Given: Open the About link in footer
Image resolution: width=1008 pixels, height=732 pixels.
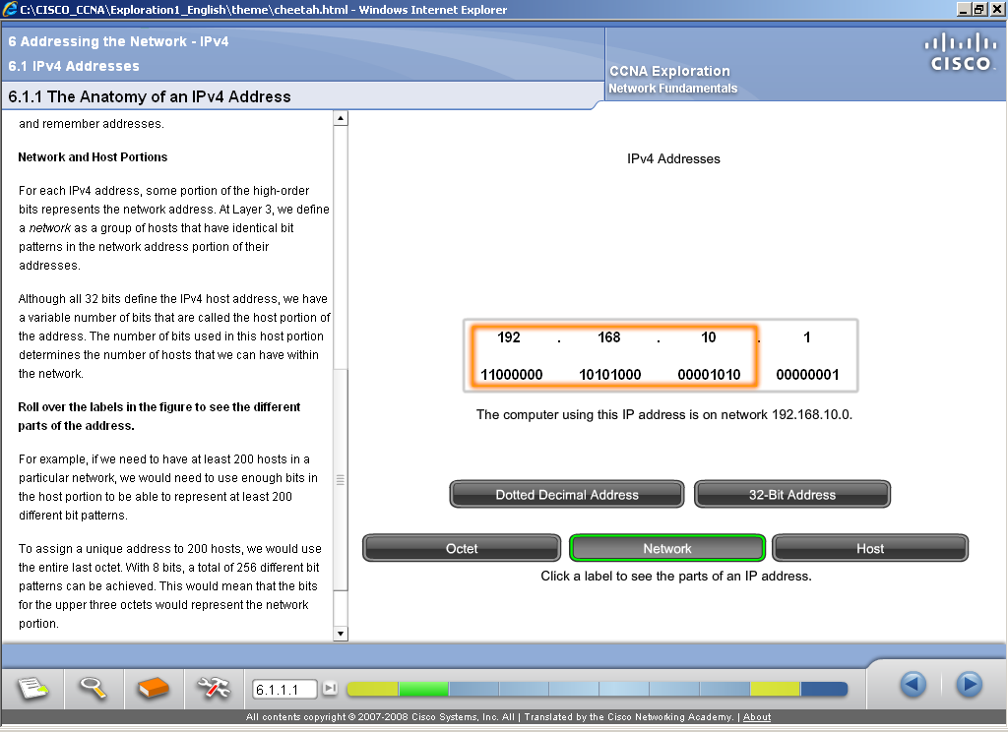Looking at the screenshot, I should click(x=757, y=717).
